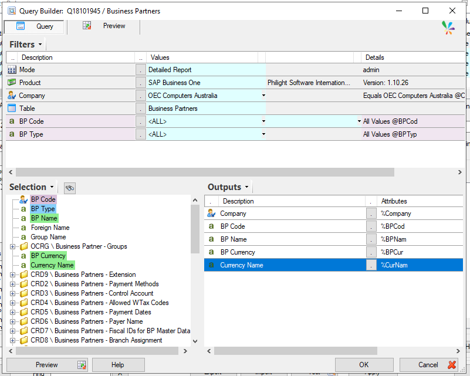This screenshot has height=376, width=470.
Task: Click the BP Code filter row icon
Action: click(x=12, y=121)
